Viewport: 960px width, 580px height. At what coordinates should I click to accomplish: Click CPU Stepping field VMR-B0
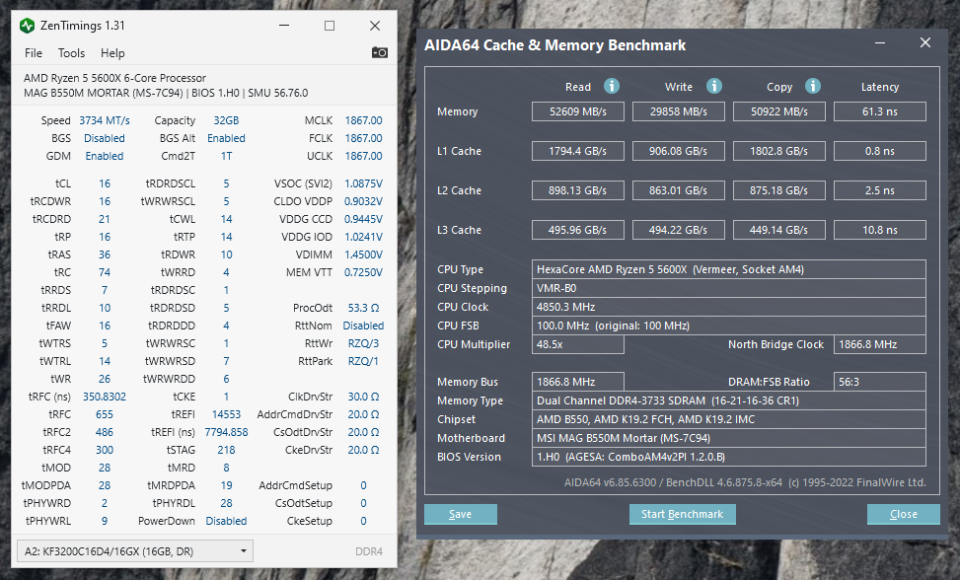[x=728, y=288]
